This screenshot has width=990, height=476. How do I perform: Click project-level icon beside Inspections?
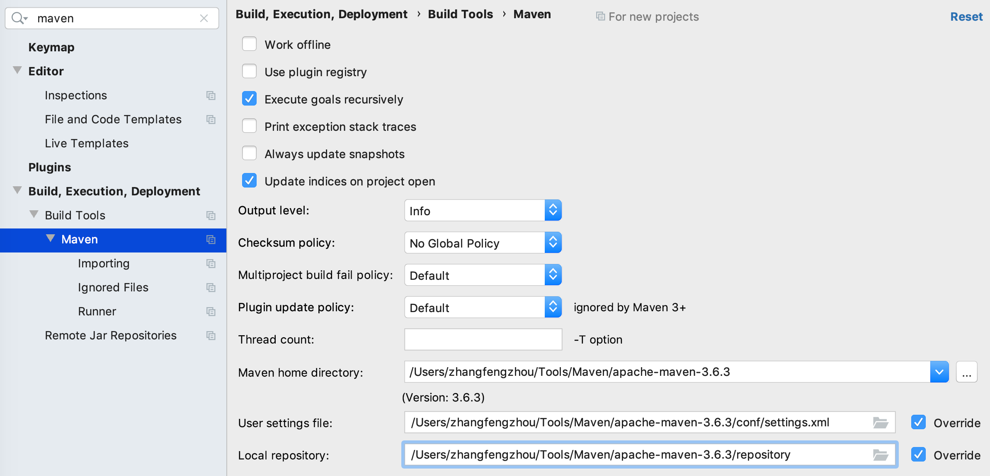[x=211, y=96]
